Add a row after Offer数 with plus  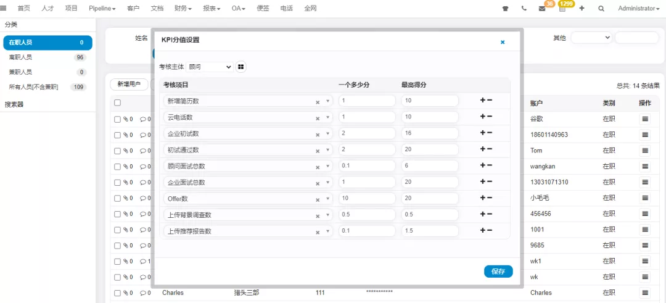point(482,197)
